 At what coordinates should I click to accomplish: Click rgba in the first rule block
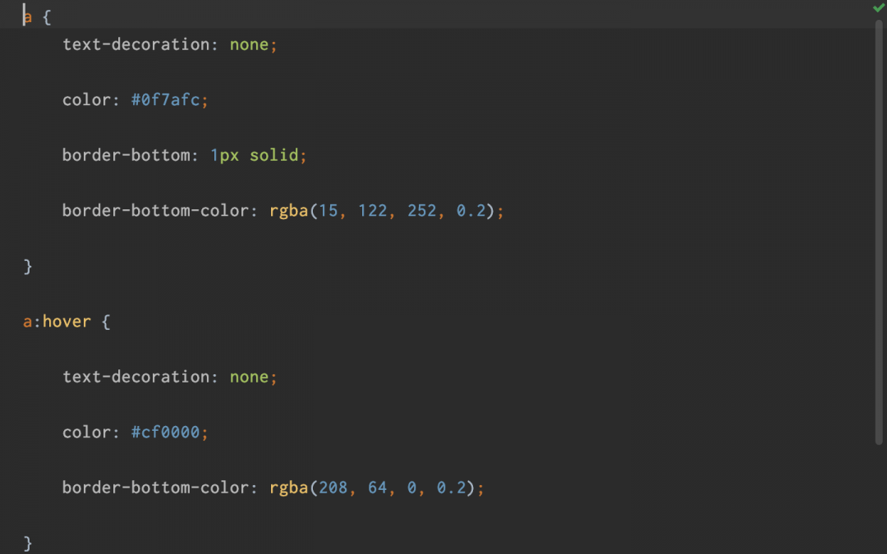click(288, 211)
